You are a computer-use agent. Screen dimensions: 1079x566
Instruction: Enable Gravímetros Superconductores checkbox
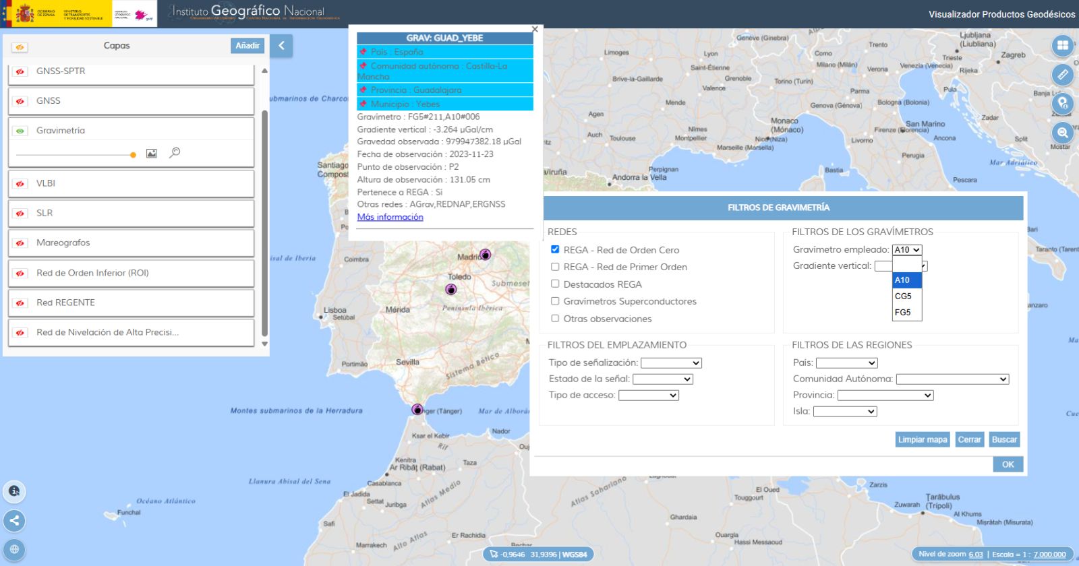click(555, 301)
